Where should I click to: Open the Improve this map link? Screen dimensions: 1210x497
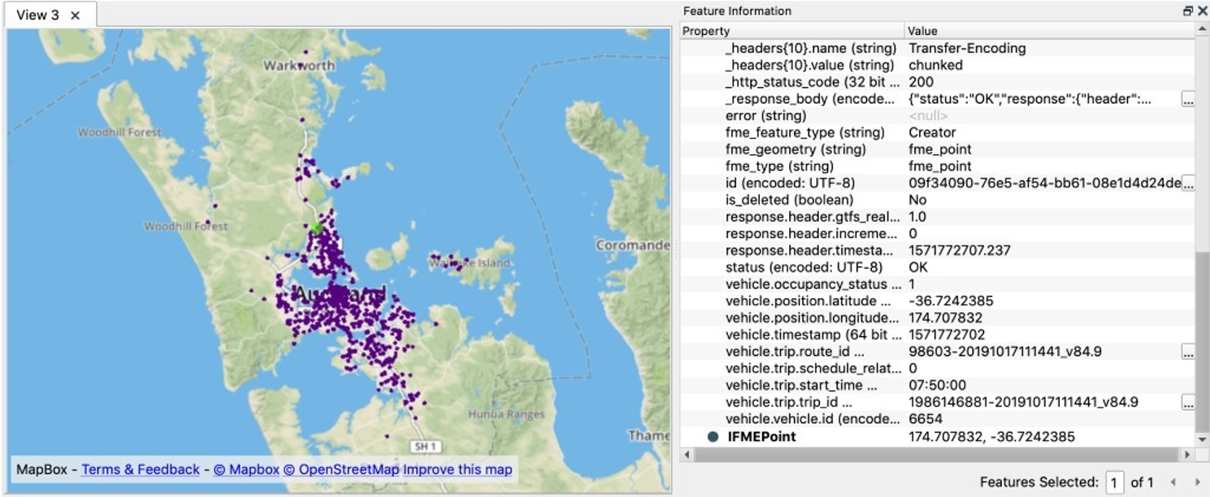pos(458,469)
